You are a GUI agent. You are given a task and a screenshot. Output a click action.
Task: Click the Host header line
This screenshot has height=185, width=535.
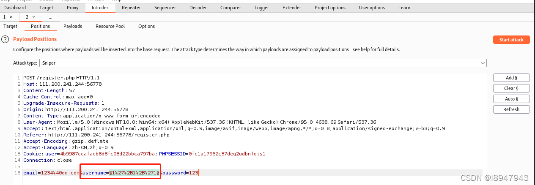[63, 84]
